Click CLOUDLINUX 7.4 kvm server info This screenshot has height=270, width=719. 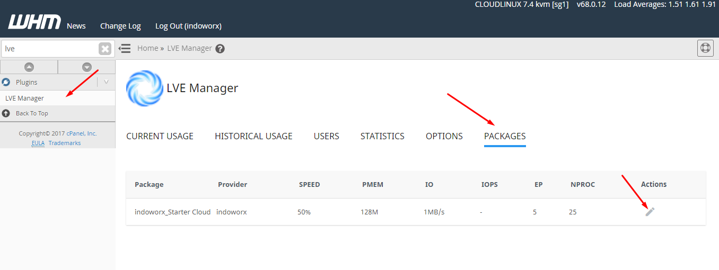pyautogui.click(x=522, y=4)
